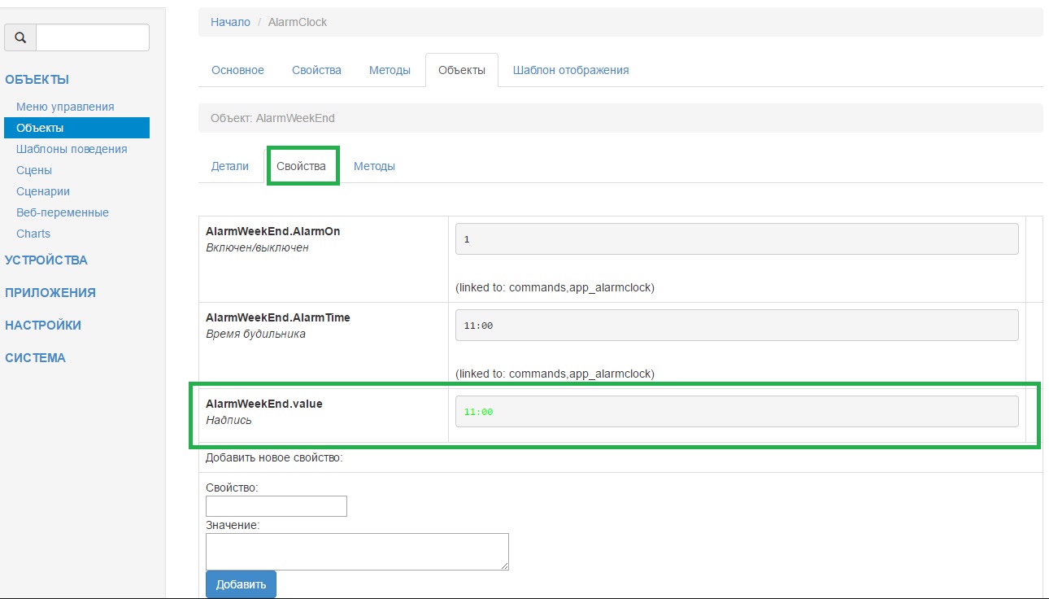
Task: Click the Значение textarea for new property
Action: coord(357,552)
